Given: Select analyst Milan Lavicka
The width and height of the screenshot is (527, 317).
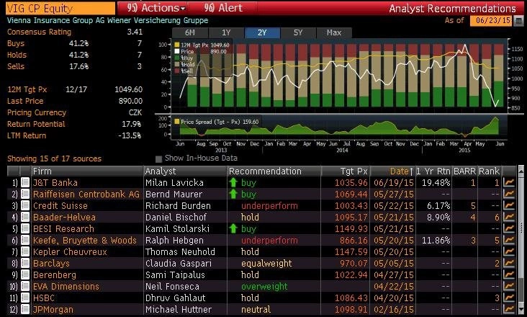Looking at the screenshot, I should coord(174,182).
